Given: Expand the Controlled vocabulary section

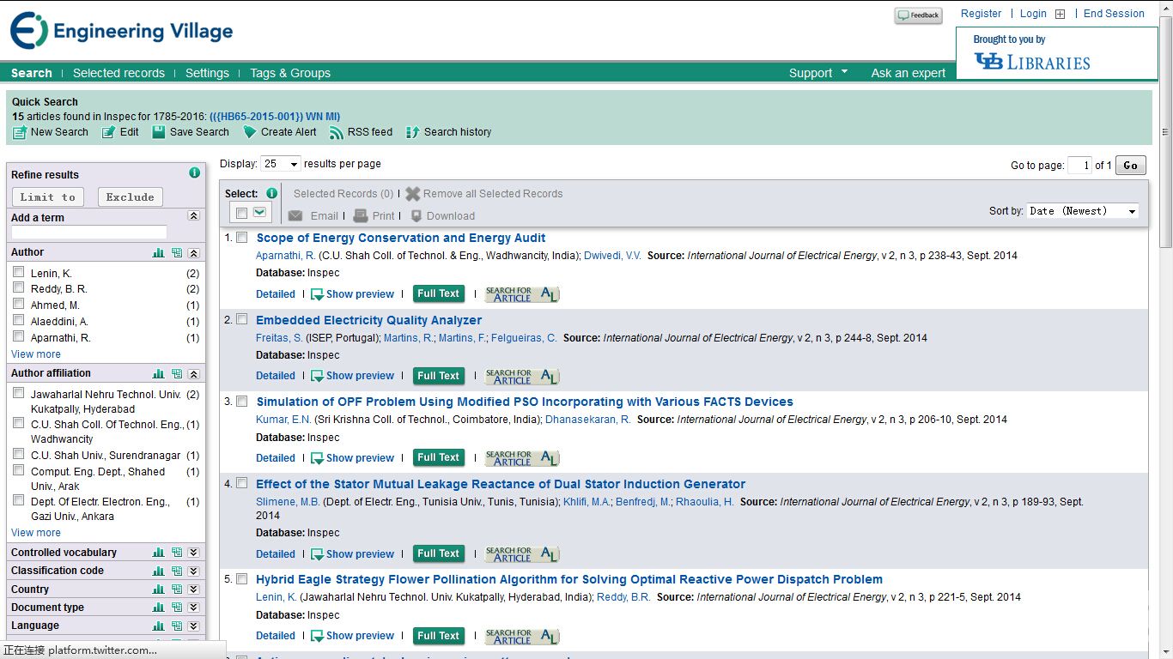Looking at the screenshot, I should (x=193, y=553).
